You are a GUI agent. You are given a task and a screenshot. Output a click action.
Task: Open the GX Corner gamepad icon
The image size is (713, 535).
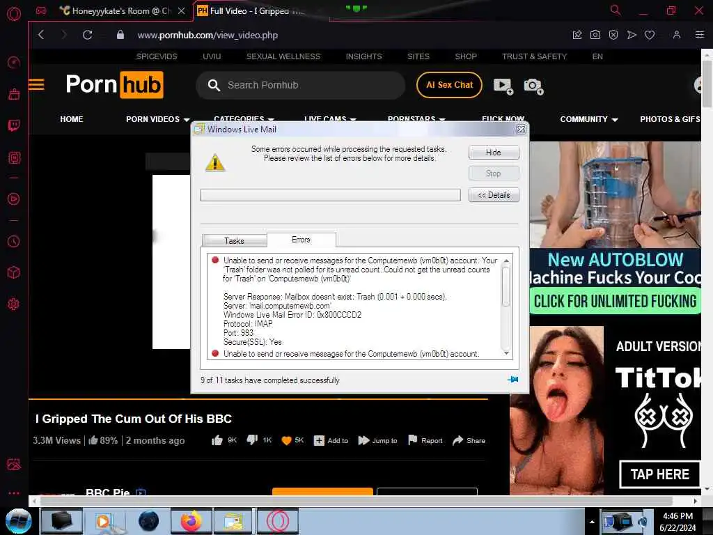point(41,10)
